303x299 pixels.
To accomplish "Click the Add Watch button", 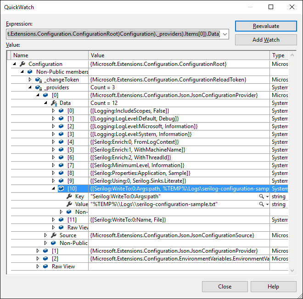I will [x=266, y=40].
